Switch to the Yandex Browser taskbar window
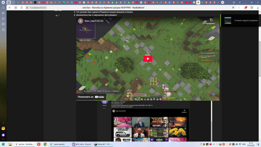 [x=25, y=144]
